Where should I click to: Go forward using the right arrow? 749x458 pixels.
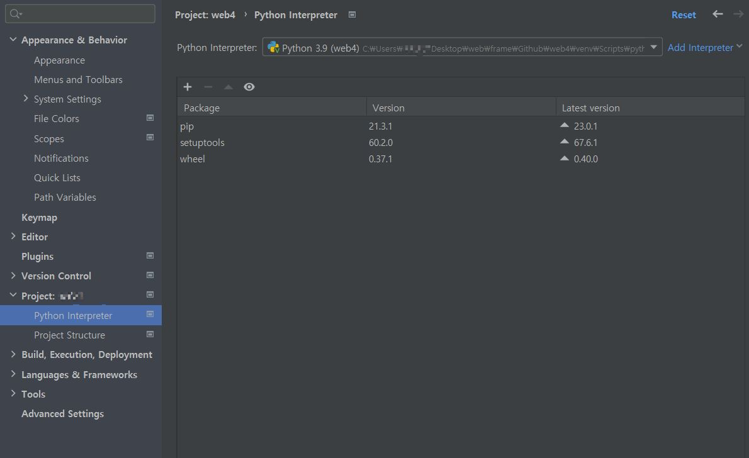point(738,14)
